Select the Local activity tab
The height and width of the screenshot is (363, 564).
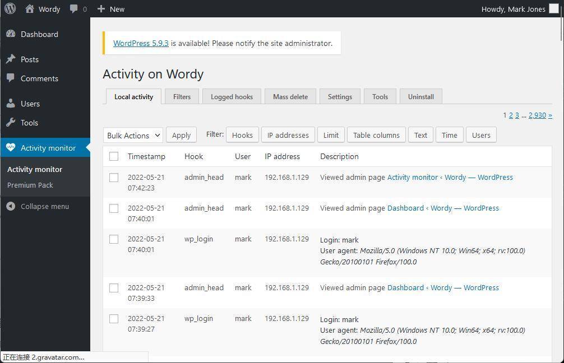point(133,96)
